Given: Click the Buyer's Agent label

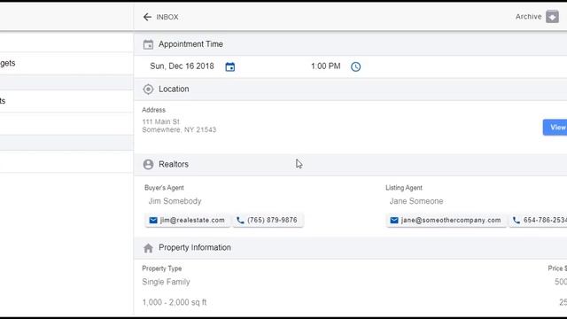Looking at the screenshot, I should (164, 188).
